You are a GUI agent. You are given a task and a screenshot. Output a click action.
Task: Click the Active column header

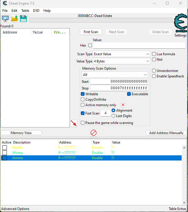coord(6,142)
